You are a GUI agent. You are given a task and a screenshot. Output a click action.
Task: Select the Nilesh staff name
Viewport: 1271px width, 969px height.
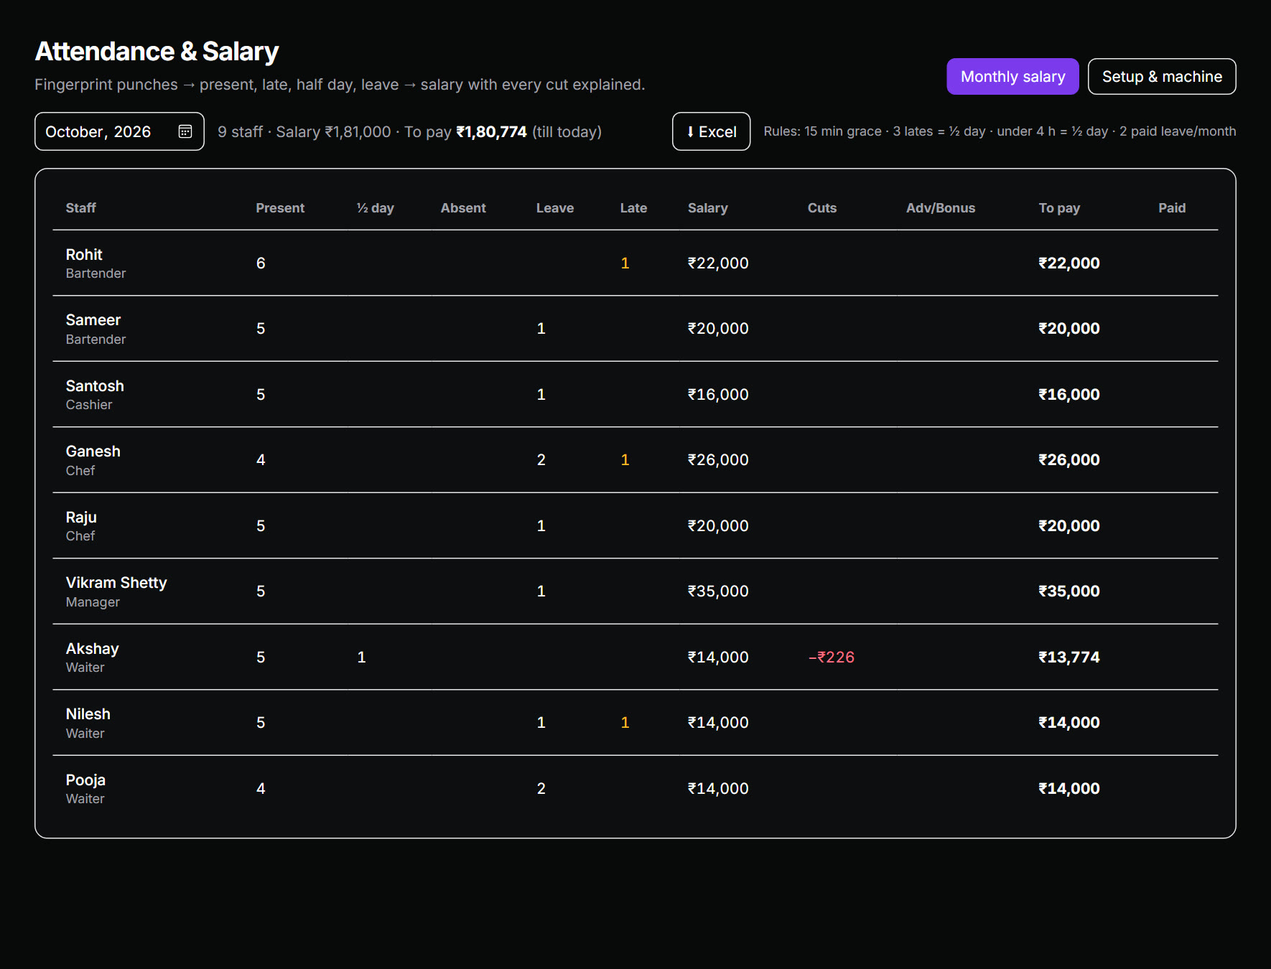pyautogui.click(x=88, y=714)
